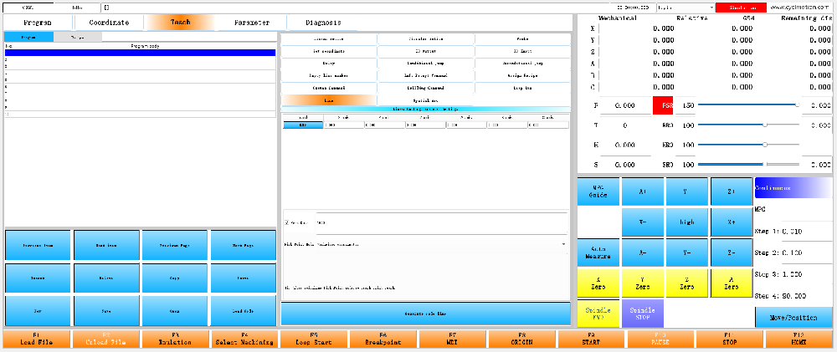This screenshot has height=352, width=837.
Task: Click F4 Select Machining
Action: click(244, 339)
